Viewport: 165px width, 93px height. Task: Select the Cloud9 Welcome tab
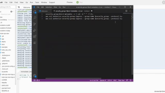(27, 7)
